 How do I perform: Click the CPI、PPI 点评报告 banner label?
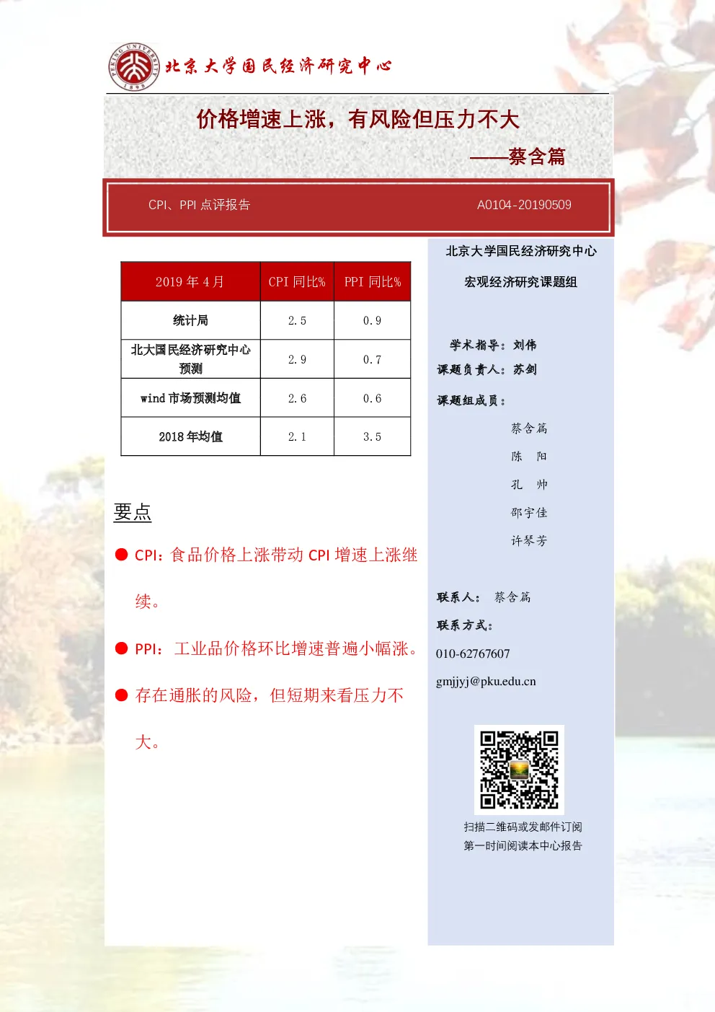pos(199,205)
